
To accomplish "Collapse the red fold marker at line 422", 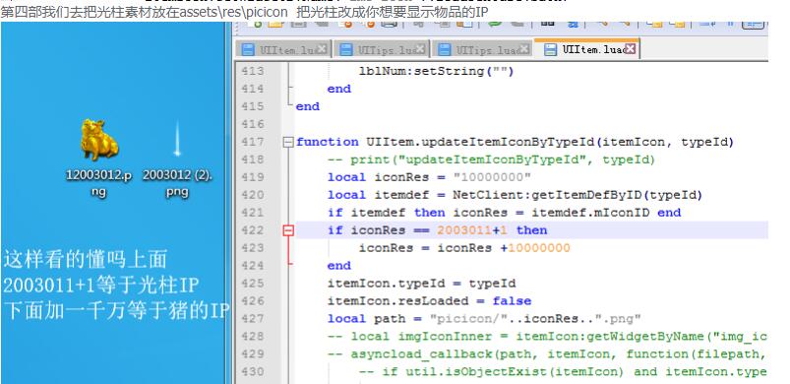I will (288, 230).
